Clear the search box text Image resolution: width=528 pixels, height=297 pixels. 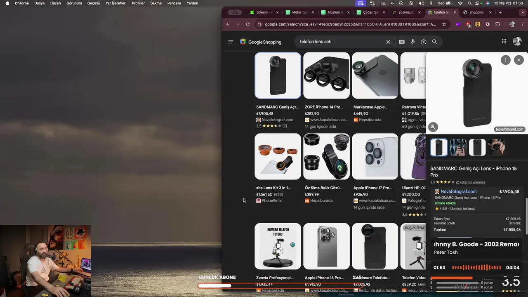388,42
